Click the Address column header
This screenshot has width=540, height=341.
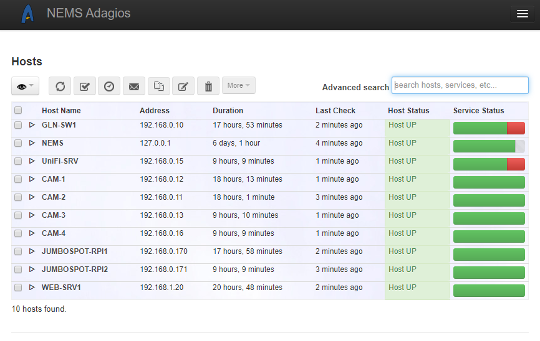(155, 110)
